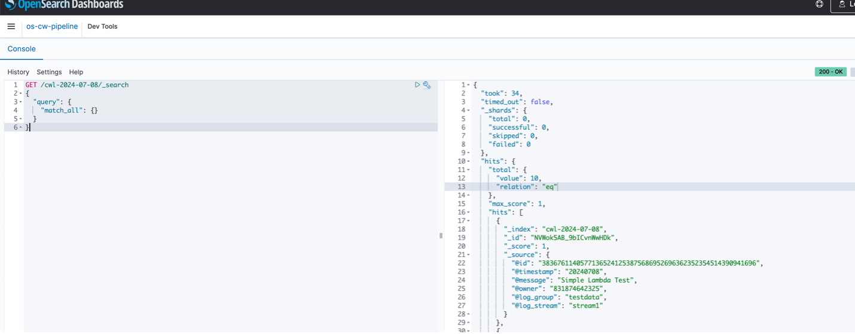Run the request with the play icon
This screenshot has width=855, height=334.
[417, 85]
